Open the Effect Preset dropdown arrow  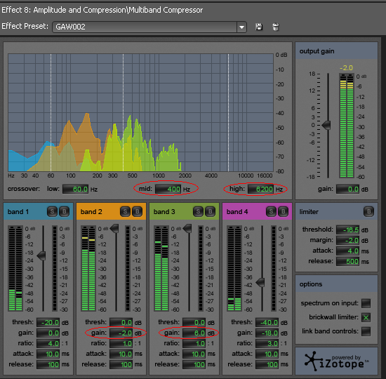(x=241, y=27)
